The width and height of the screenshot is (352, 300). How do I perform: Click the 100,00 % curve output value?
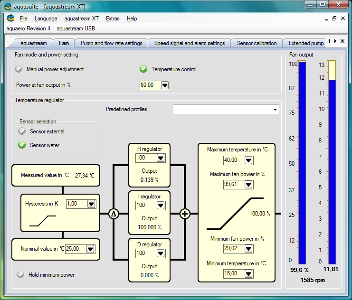coord(260,214)
